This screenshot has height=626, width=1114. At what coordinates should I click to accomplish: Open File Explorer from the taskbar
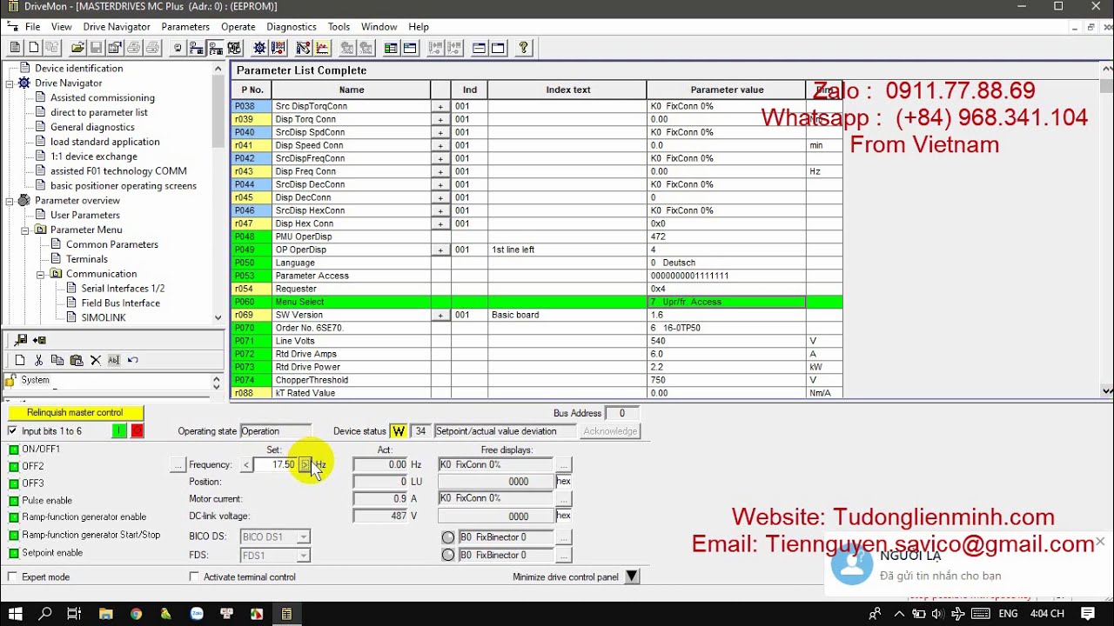click(x=105, y=614)
